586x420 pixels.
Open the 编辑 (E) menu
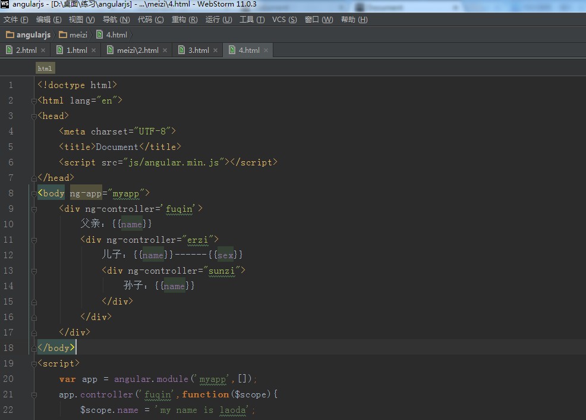pyautogui.click(x=49, y=20)
